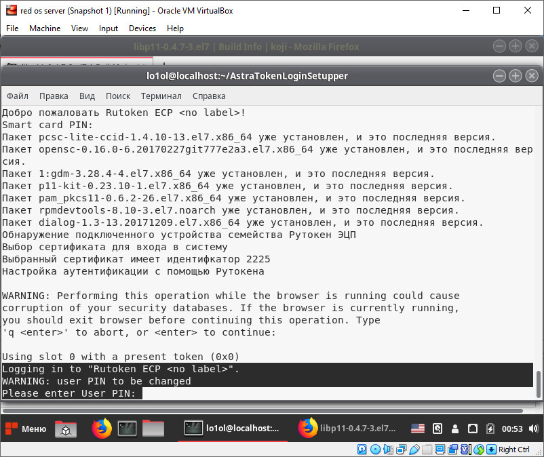Open VirtualBox Help menu
Screen dimensions: 544x457
pyautogui.click(x=175, y=28)
